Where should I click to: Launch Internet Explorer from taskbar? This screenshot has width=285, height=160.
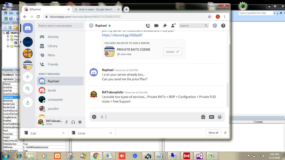pos(18,156)
